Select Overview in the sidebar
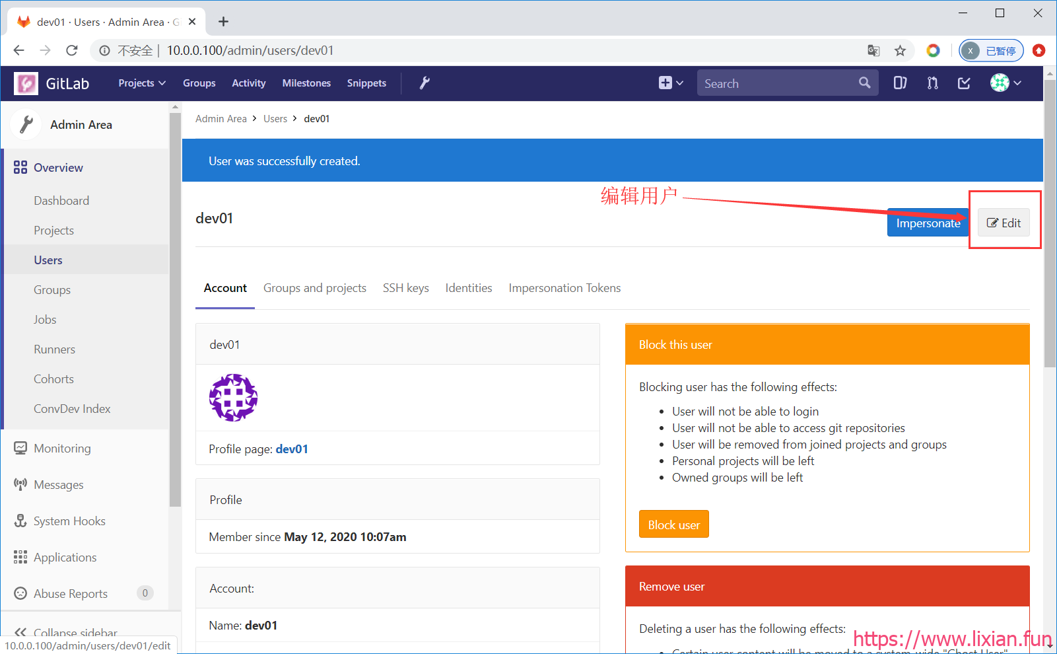The width and height of the screenshot is (1057, 654). point(58,168)
